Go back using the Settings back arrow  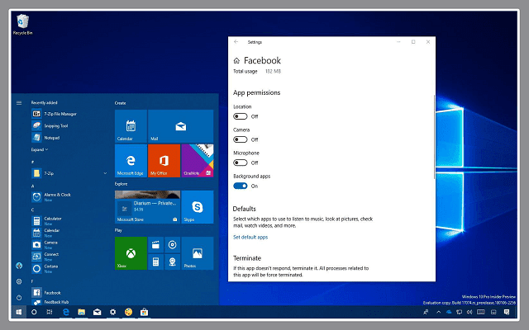pyautogui.click(x=236, y=41)
